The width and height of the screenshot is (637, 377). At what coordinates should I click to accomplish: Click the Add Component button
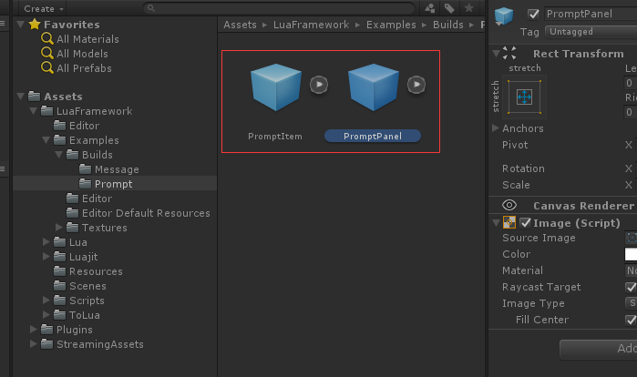pos(598,348)
